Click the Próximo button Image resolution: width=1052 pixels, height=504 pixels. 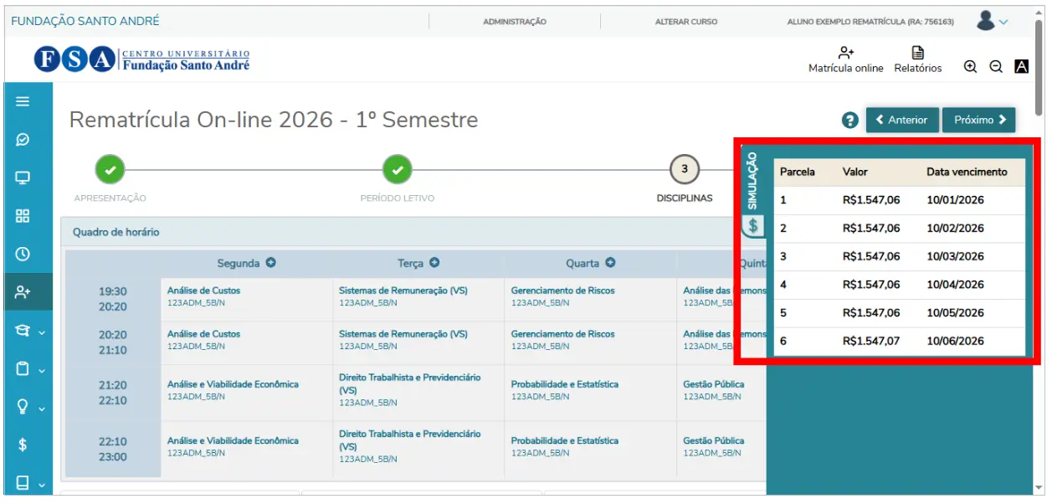tap(978, 120)
